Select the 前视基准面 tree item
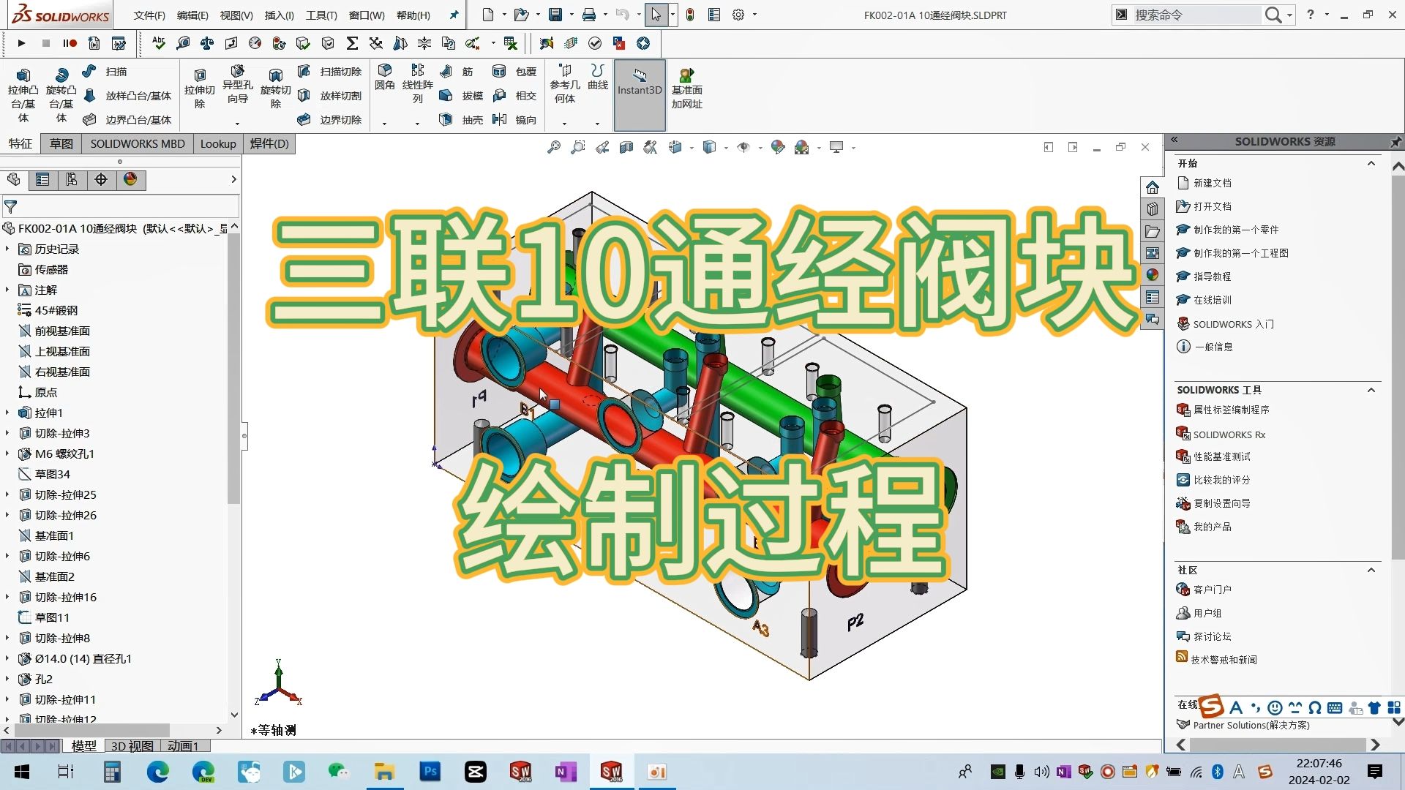This screenshot has height=790, width=1405. [x=62, y=331]
